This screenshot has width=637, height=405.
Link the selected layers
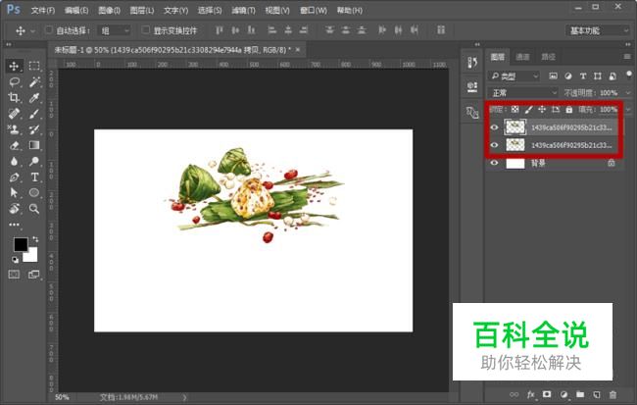point(514,394)
